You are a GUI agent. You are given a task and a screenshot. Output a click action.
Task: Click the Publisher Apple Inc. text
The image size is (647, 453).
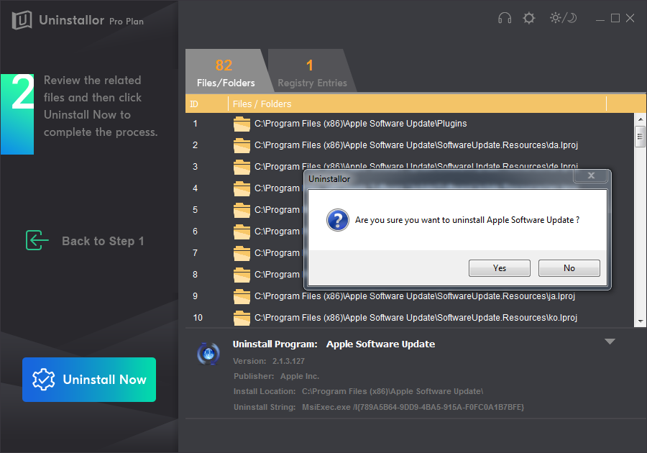point(277,376)
